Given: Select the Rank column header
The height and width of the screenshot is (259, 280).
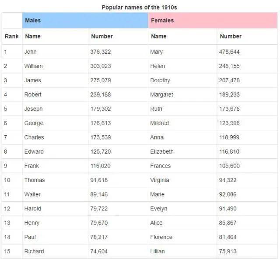Looking at the screenshot, I should point(12,36).
